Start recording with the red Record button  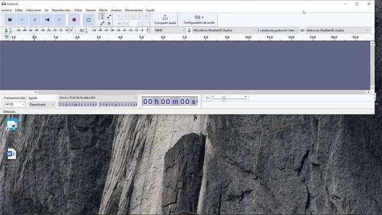point(74,20)
